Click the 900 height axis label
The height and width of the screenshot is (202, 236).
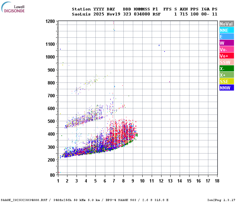pos(51,70)
